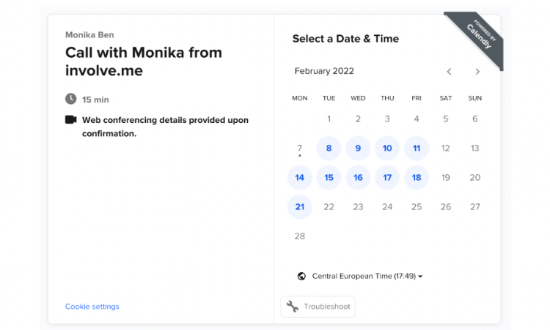Select available date 18
Image resolution: width=550 pixels, height=330 pixels.
(x=417, y=177)
